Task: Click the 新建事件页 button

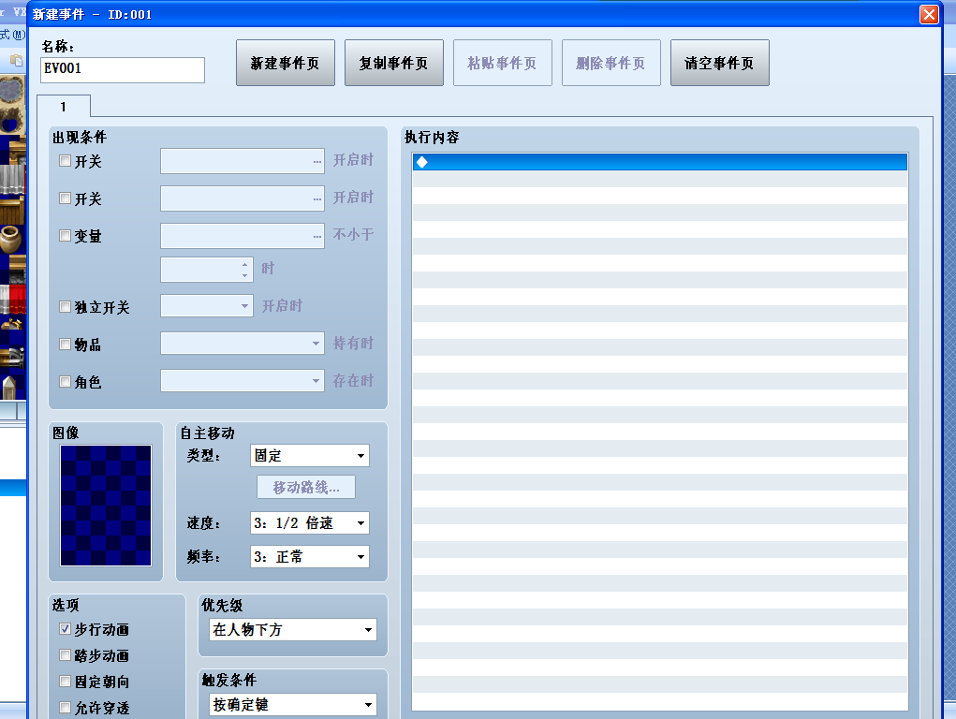Action: click(286, 63)
